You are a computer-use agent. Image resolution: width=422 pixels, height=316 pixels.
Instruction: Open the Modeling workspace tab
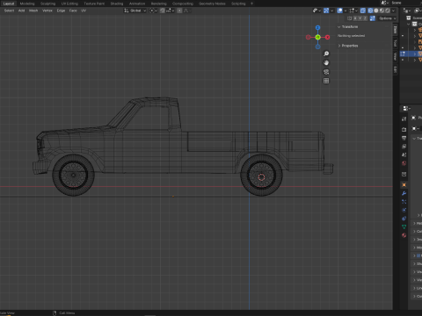pos(27,4)
